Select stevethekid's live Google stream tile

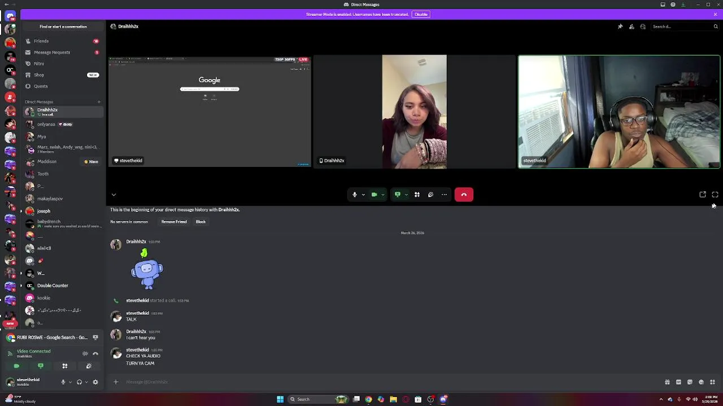coord(210,111)
